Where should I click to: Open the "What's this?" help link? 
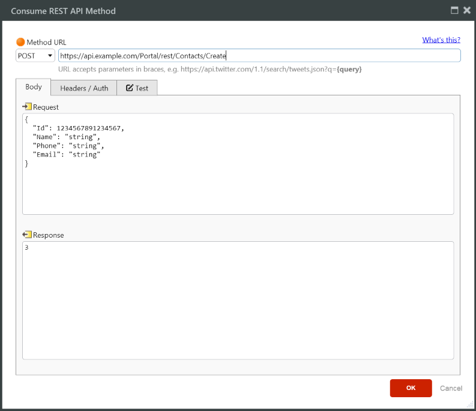click(441, 40)
